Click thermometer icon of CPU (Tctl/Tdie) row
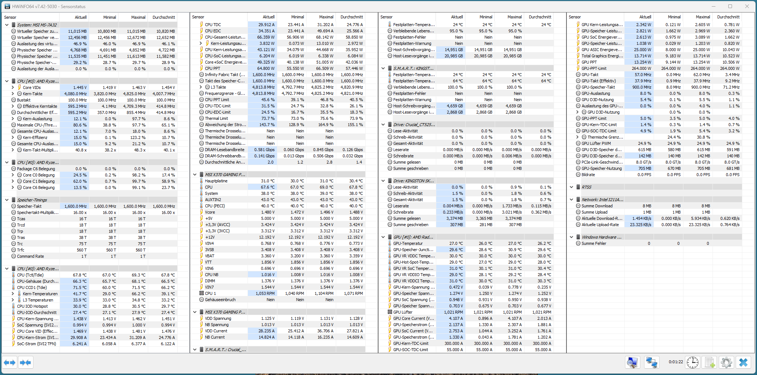The height and width of the screenshot is (375, 757). (13, 275)
